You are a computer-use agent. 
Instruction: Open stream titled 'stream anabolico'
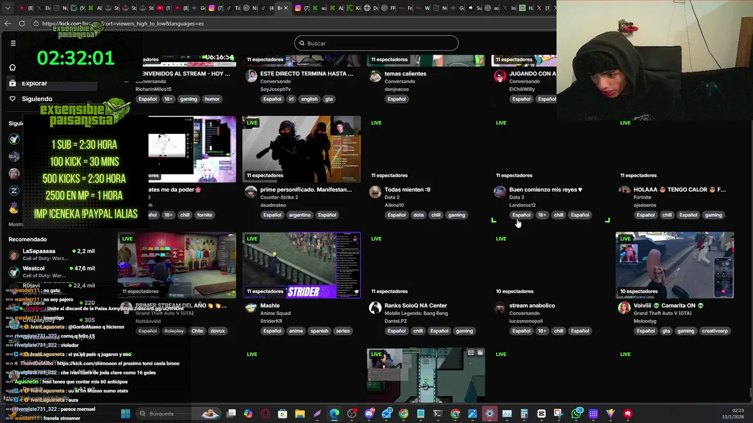point(532,305)
